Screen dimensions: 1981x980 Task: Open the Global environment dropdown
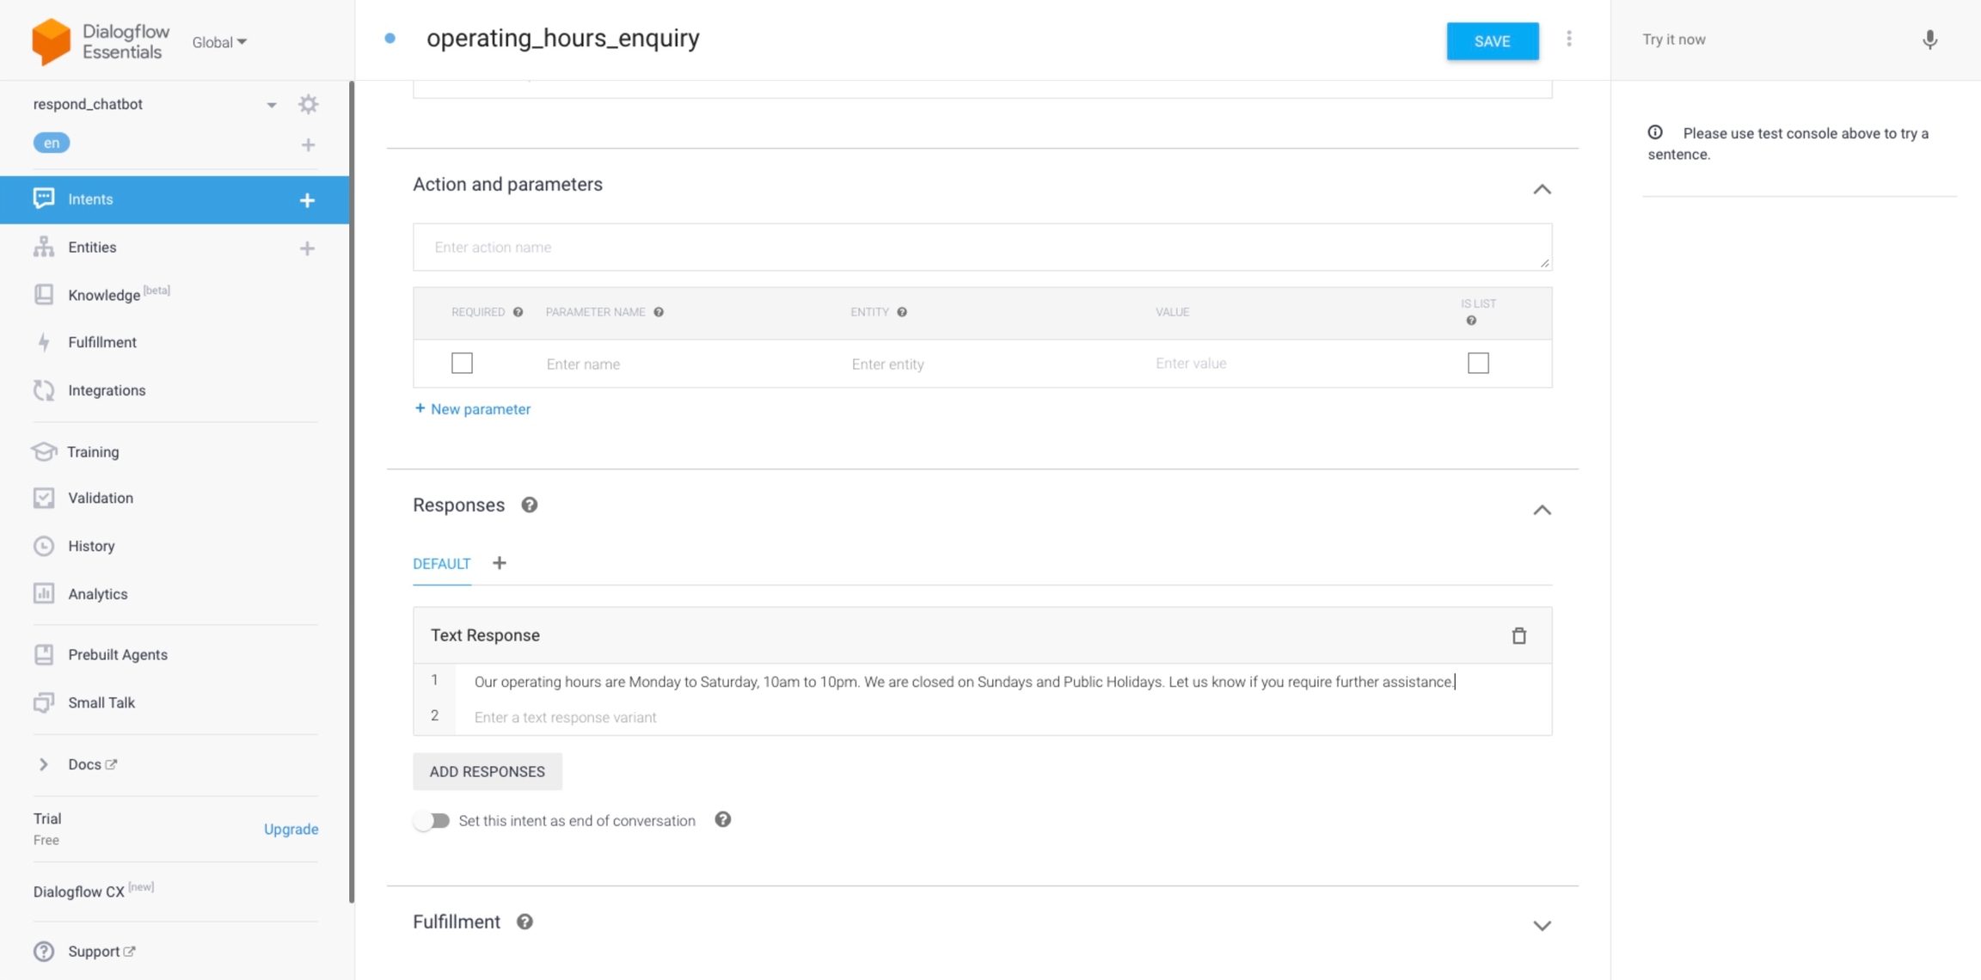[x=218, y=41]
